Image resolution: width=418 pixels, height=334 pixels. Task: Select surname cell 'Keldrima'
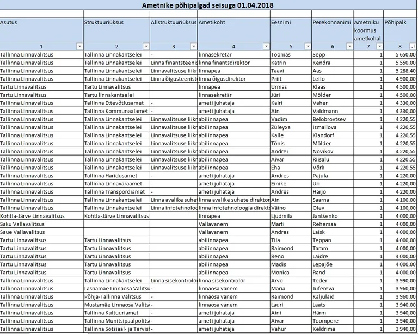tap(333, 329)
